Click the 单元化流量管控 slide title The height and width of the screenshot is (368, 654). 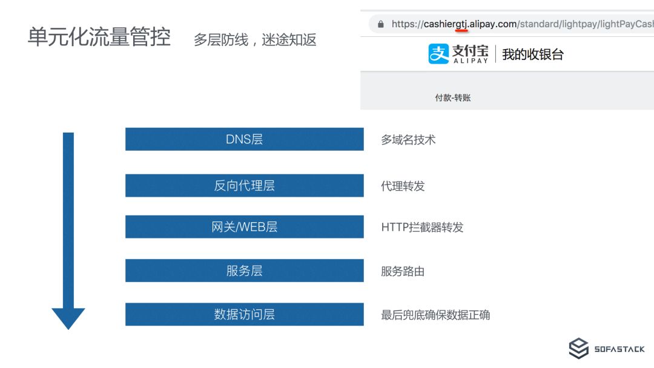click(99, 37)
